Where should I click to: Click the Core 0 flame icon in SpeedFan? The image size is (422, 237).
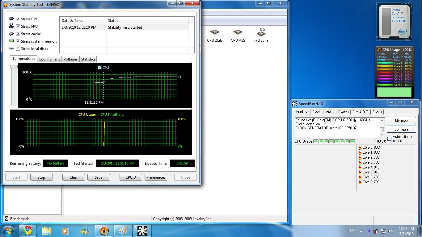360,148
